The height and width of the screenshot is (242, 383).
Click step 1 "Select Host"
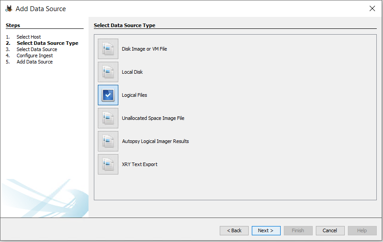(x=28, y=37)
